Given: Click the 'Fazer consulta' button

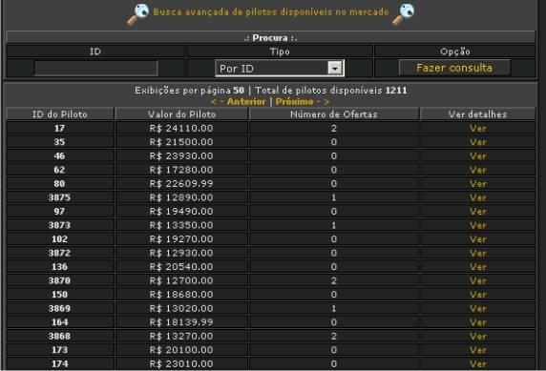Looking at the screenshot, I should click(454, 68).
